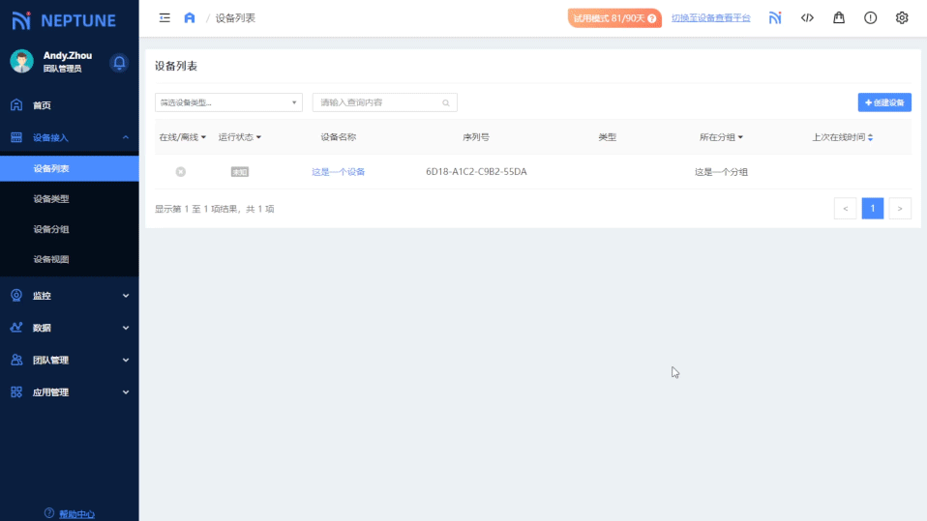Open the Neptune logo icon in top bar

coord(775,17)
